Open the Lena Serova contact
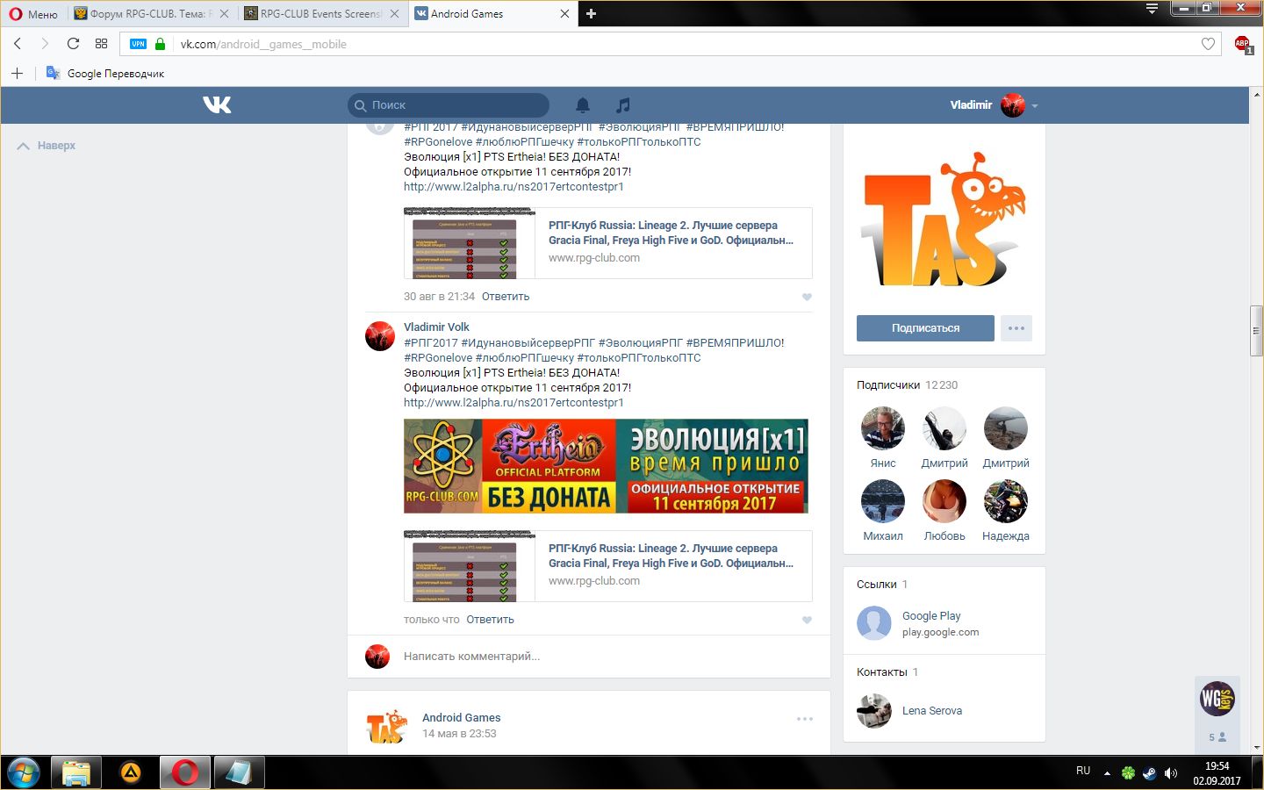 pos(932,711)
